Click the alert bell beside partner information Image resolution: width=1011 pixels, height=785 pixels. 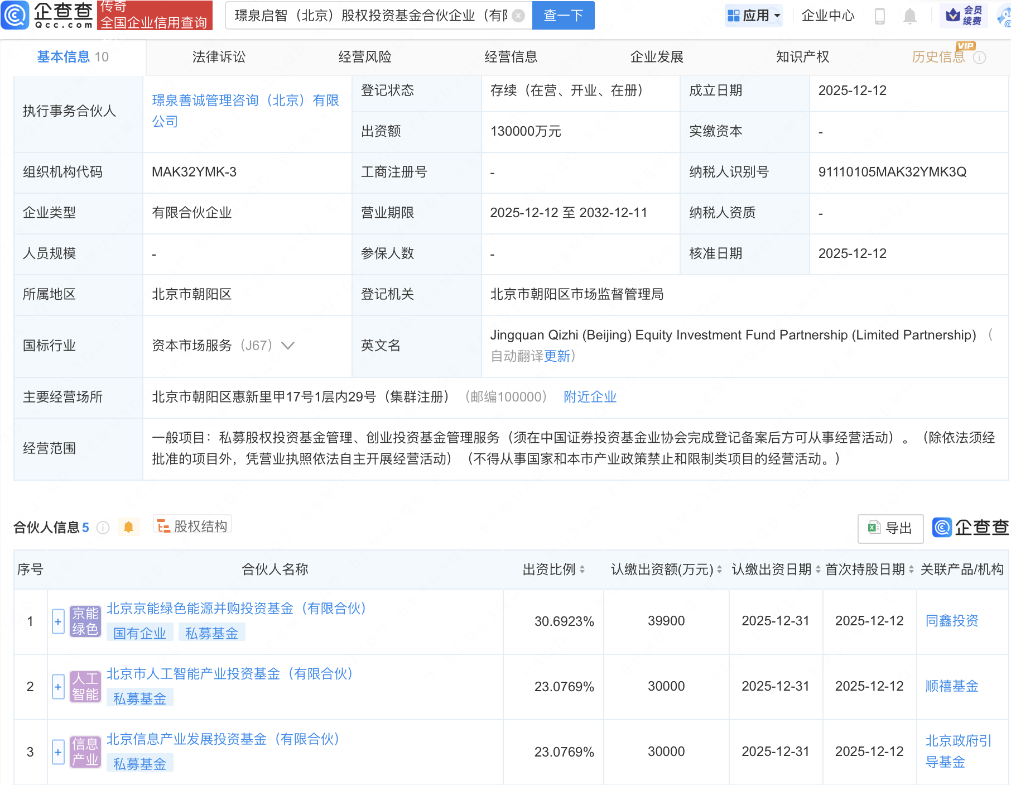tap(128, 527)
